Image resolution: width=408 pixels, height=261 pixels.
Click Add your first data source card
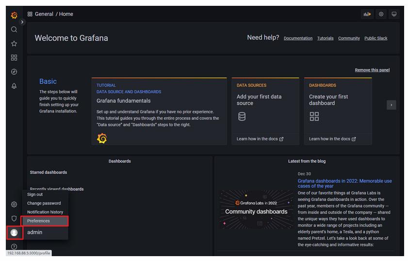coord(265,112)
